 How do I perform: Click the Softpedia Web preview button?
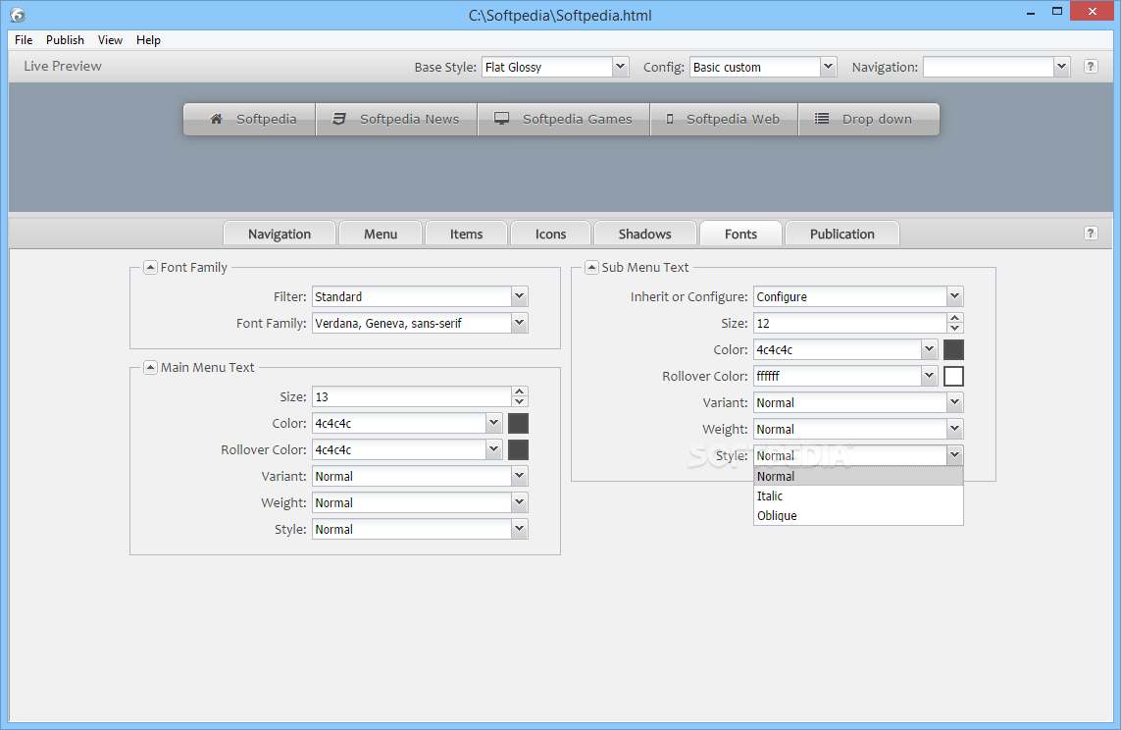(x=724, y=119)
